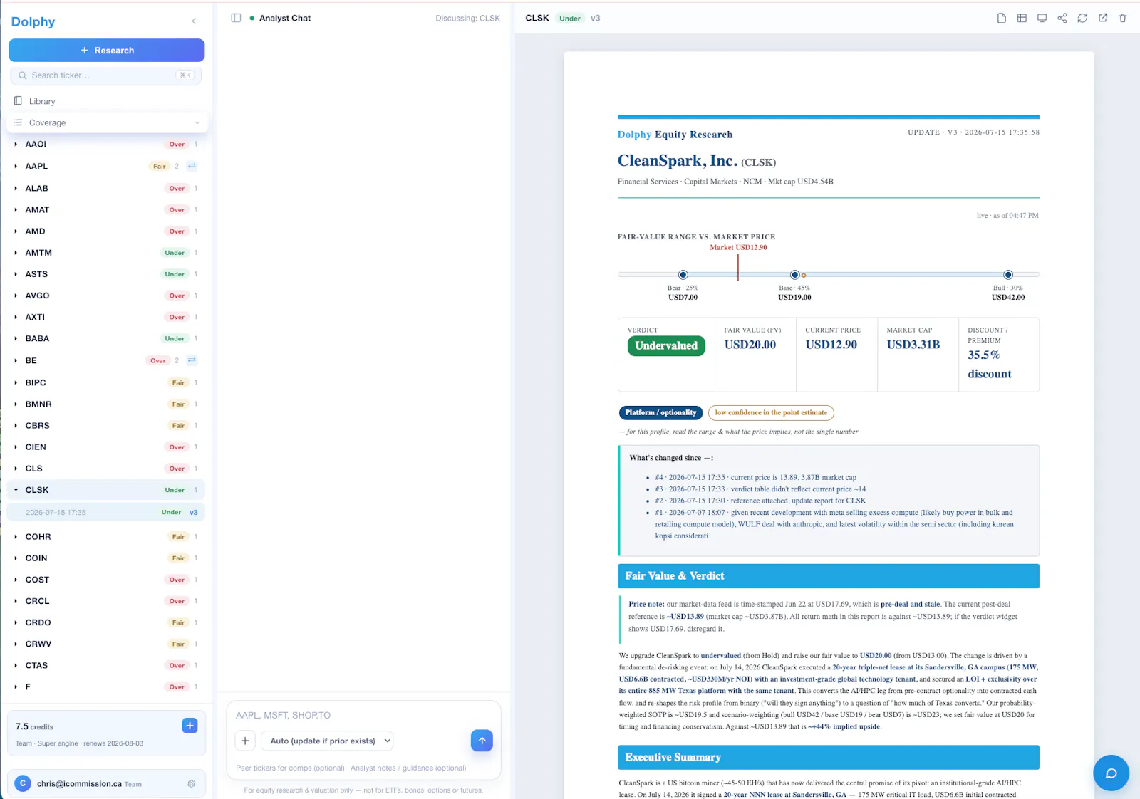Image resolution: width=1140 pixels, height=799 pixels.
Task: Select BIPC in coverage list
Action: click(106, 382)
